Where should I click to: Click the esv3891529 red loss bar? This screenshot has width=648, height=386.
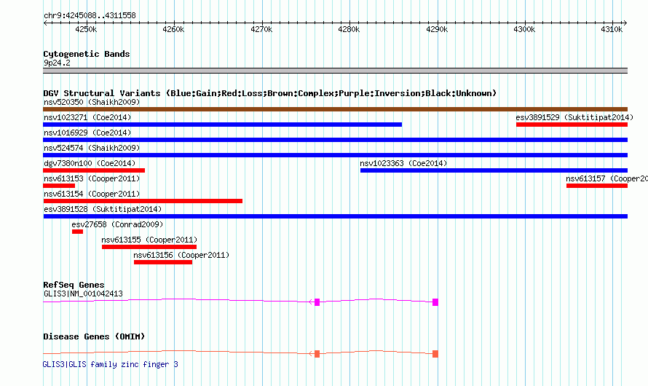(572, 125)
